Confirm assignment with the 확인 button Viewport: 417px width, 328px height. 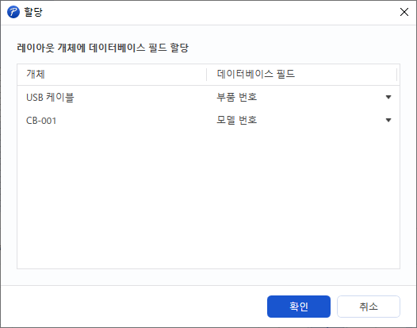pyautogui.click(x=299, y=307)
